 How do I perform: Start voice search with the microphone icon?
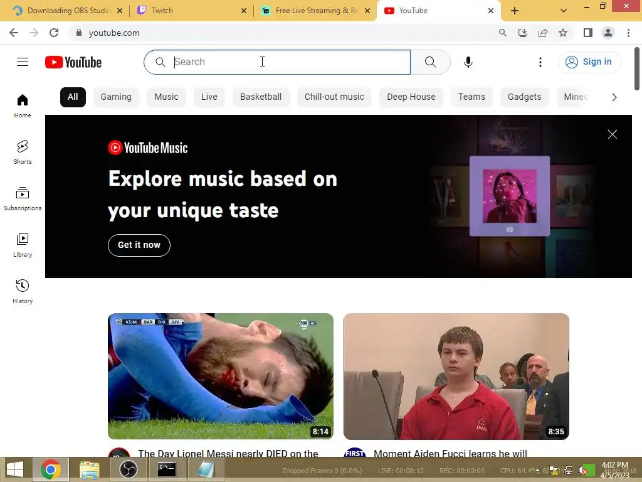468,62
